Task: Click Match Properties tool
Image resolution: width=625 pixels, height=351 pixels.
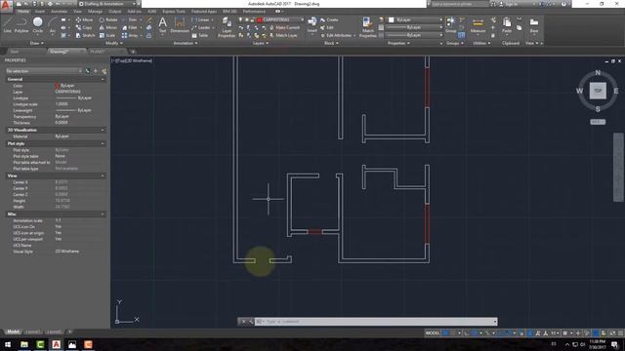Action: [367, 27]
